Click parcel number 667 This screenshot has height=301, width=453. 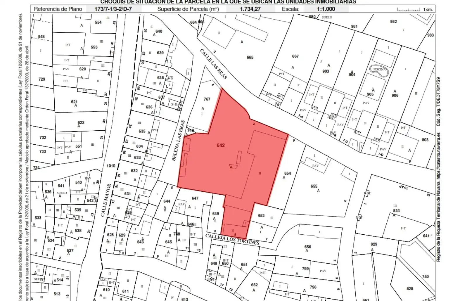click(295, 56)
